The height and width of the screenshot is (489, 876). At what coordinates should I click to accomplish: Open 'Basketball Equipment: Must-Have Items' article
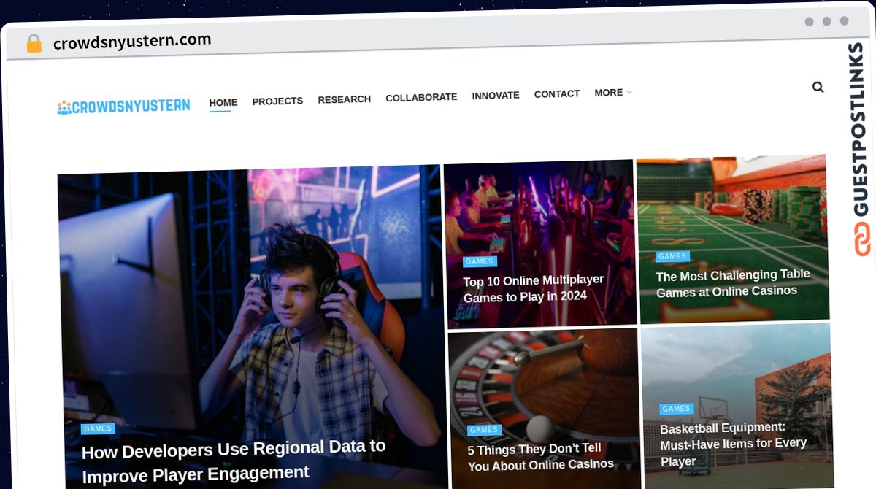tap(734, 444)
